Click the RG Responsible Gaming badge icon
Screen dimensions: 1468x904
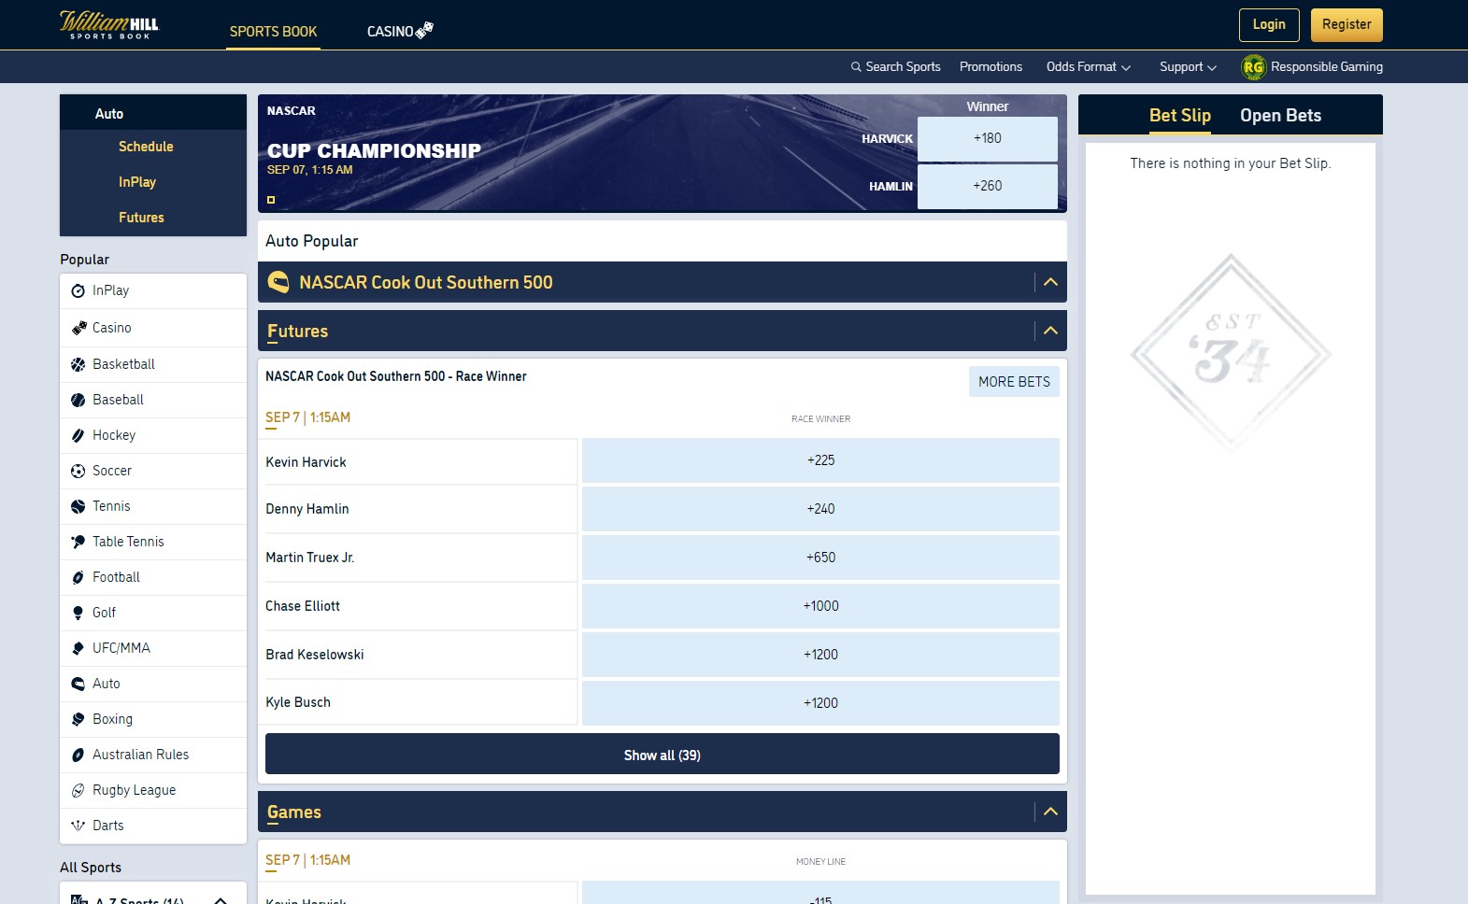tap(1253, 67)
